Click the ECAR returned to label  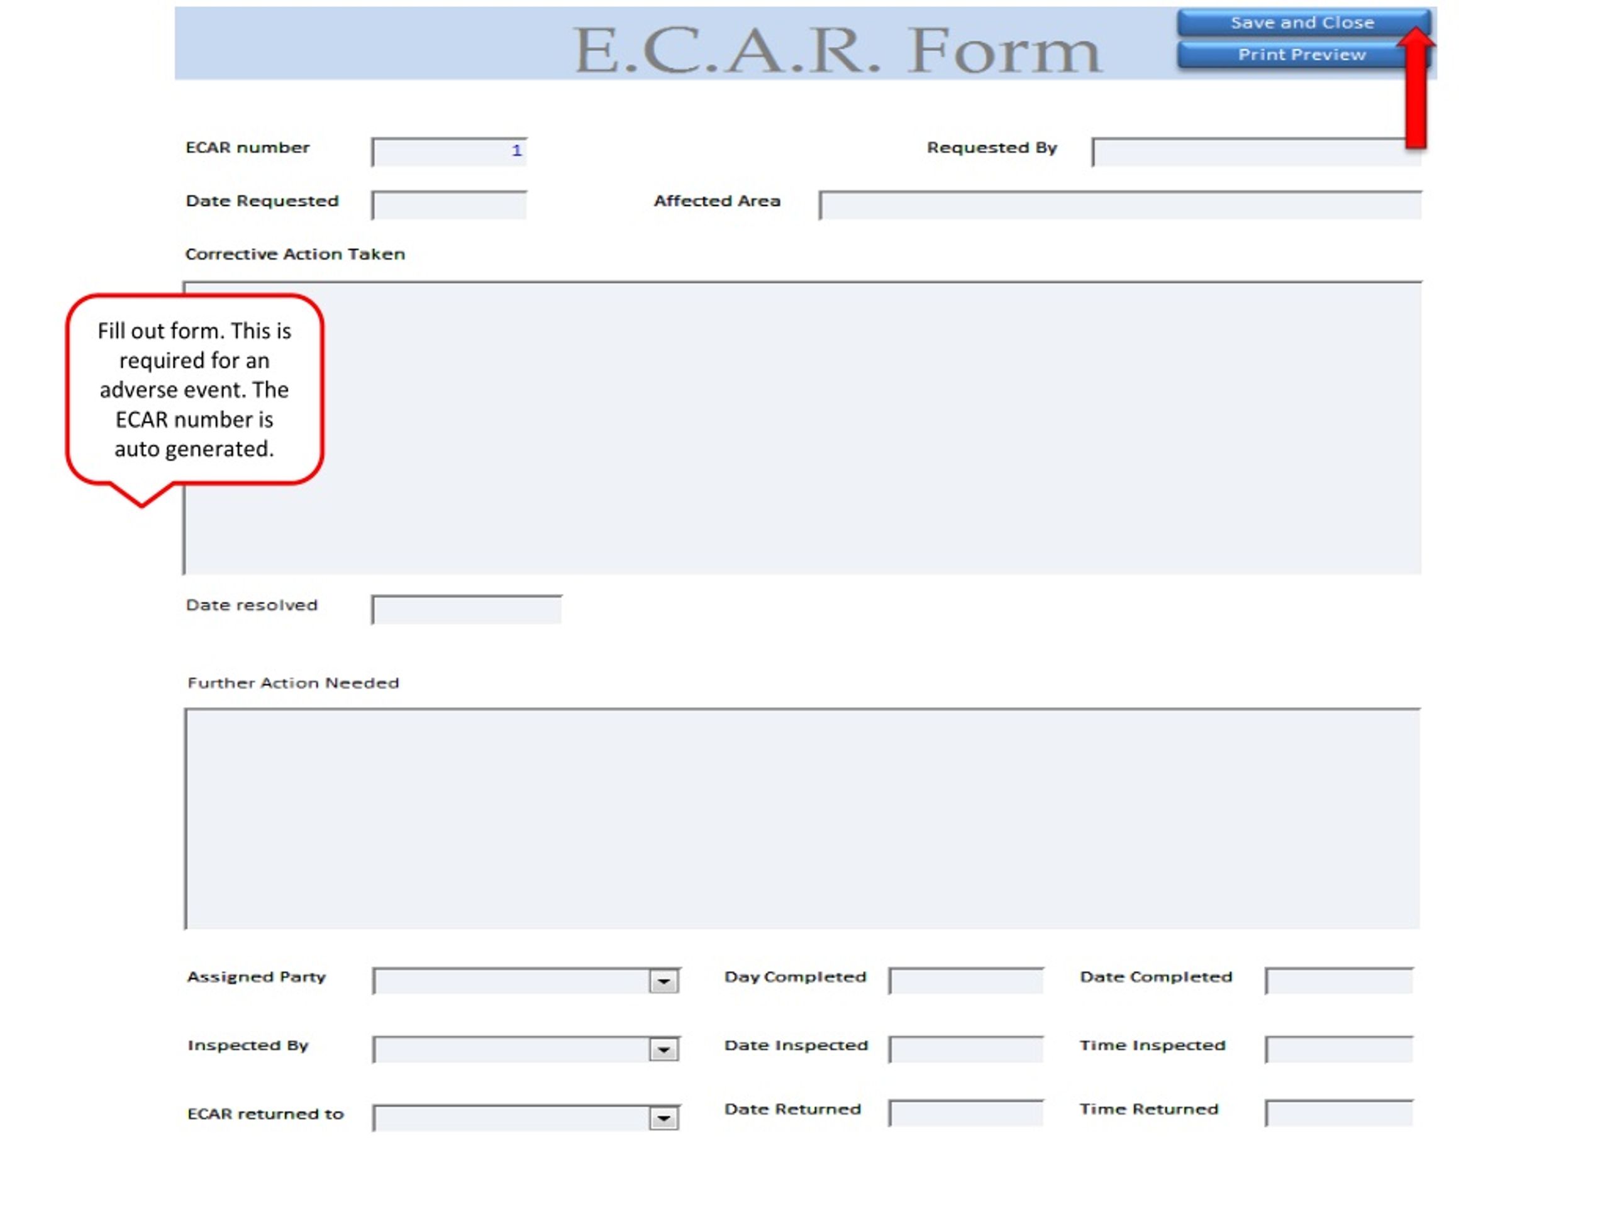click(265, 1114)
